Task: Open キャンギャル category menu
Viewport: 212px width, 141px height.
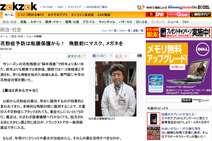Action: (107, 22)
